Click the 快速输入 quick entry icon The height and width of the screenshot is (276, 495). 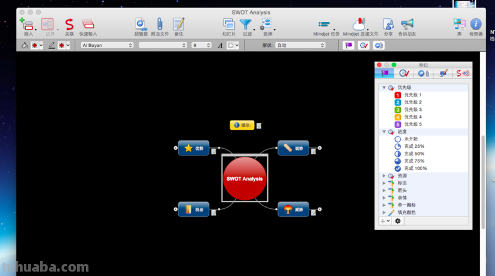coord(88,24)
